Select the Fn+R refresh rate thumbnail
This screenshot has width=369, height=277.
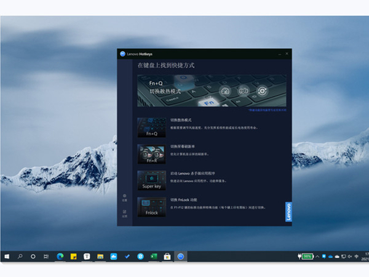[x=151, y=153]
